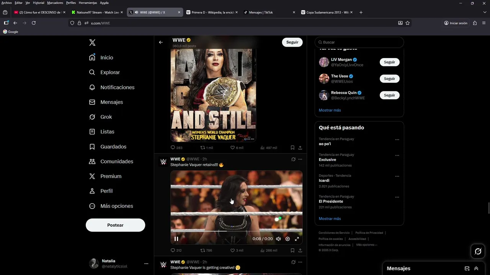This screenshot has width=490, height=275.
Task: Bookmark page with star icon
Action: pos(408,23)
